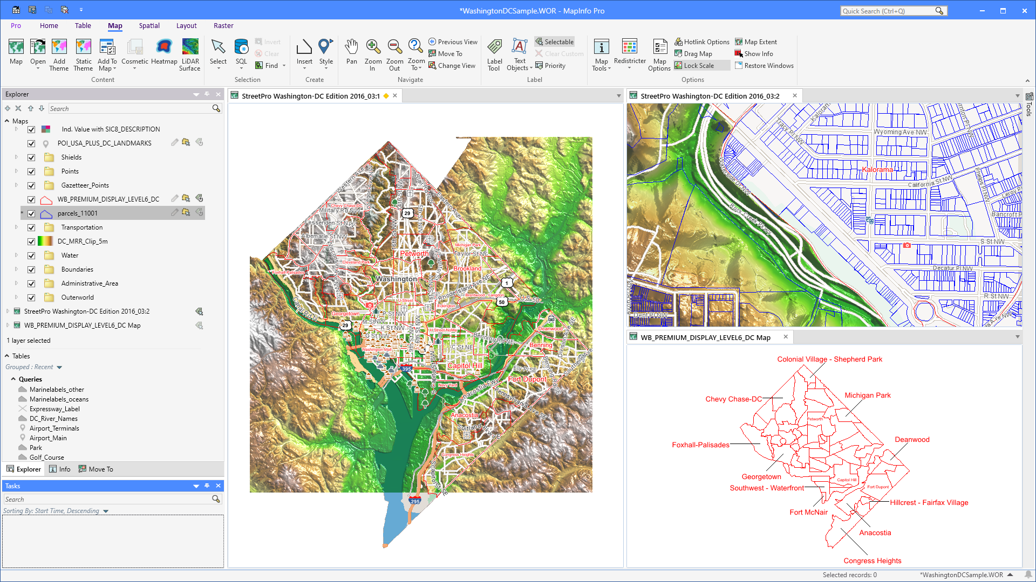Switch to the Raster ribbon tab
1036x582 pixels.
coord(223,25)
